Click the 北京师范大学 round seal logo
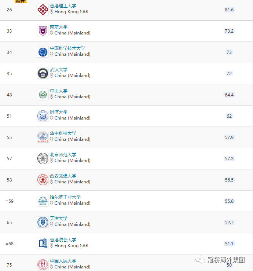The height and width of the screenshot is (271, 253). click(43, 158)
